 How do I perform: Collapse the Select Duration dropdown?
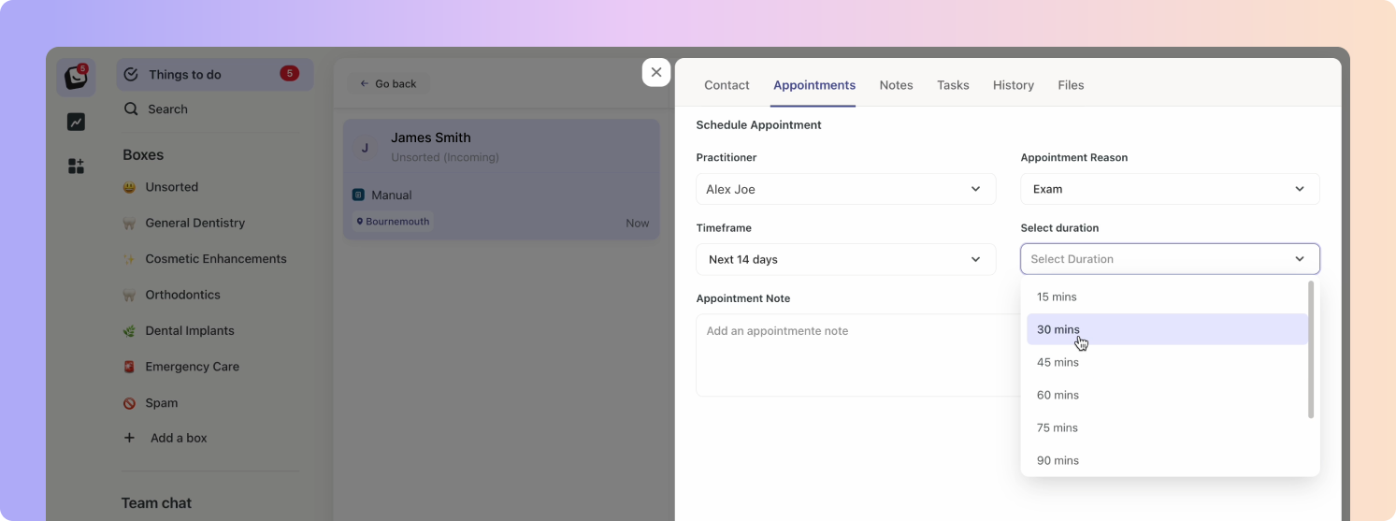click(1170, 259)
